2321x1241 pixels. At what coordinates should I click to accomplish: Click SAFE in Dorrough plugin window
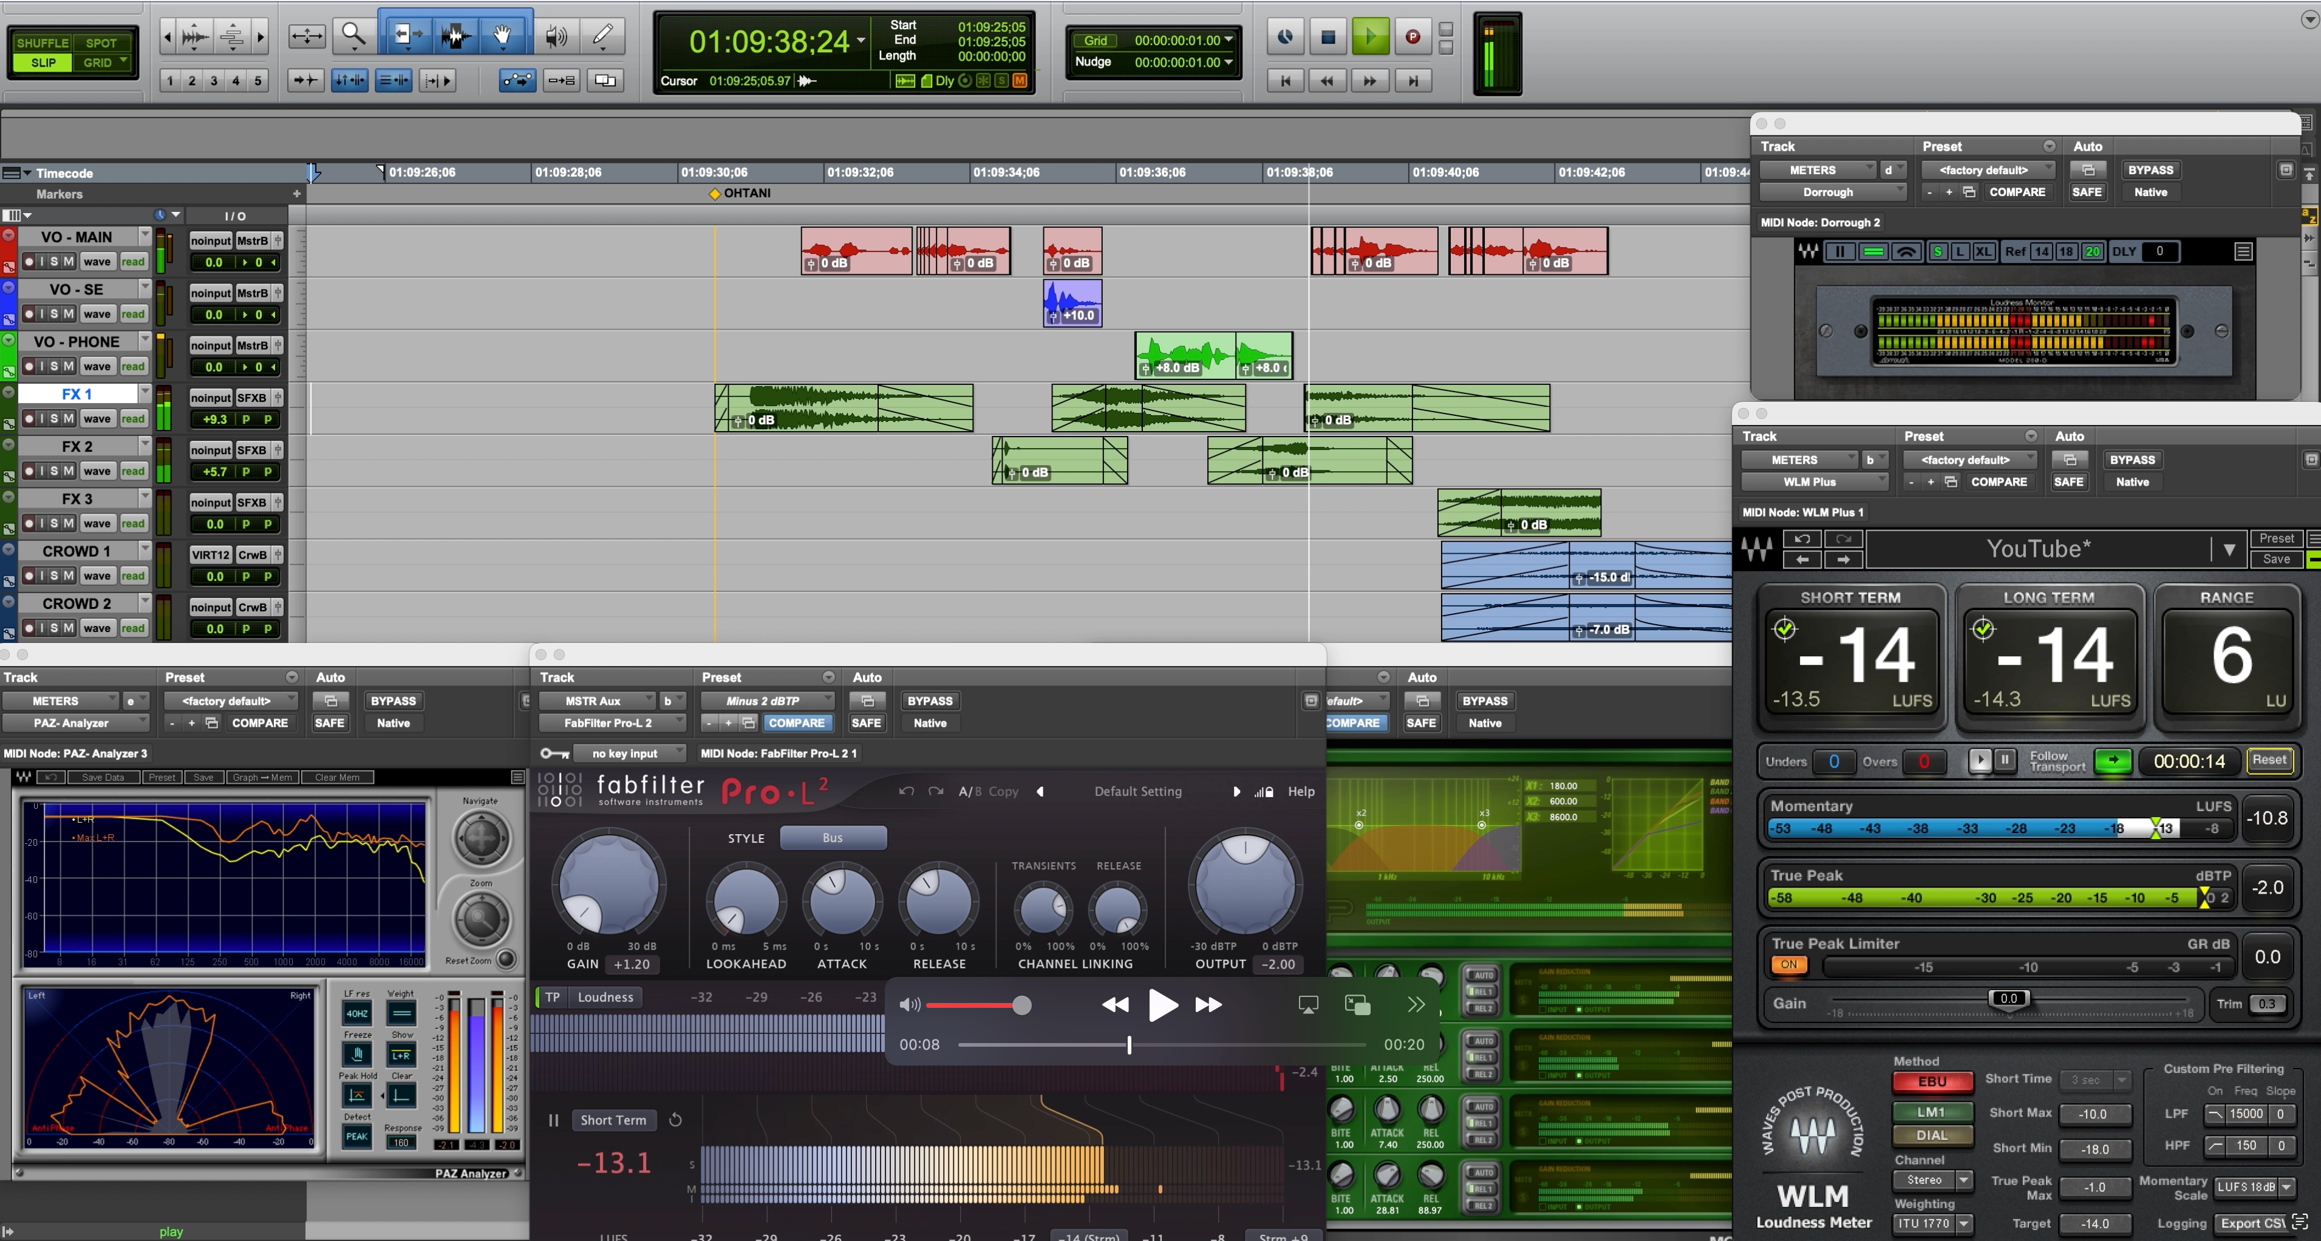pyautogui.click(x=2087, y=192)
